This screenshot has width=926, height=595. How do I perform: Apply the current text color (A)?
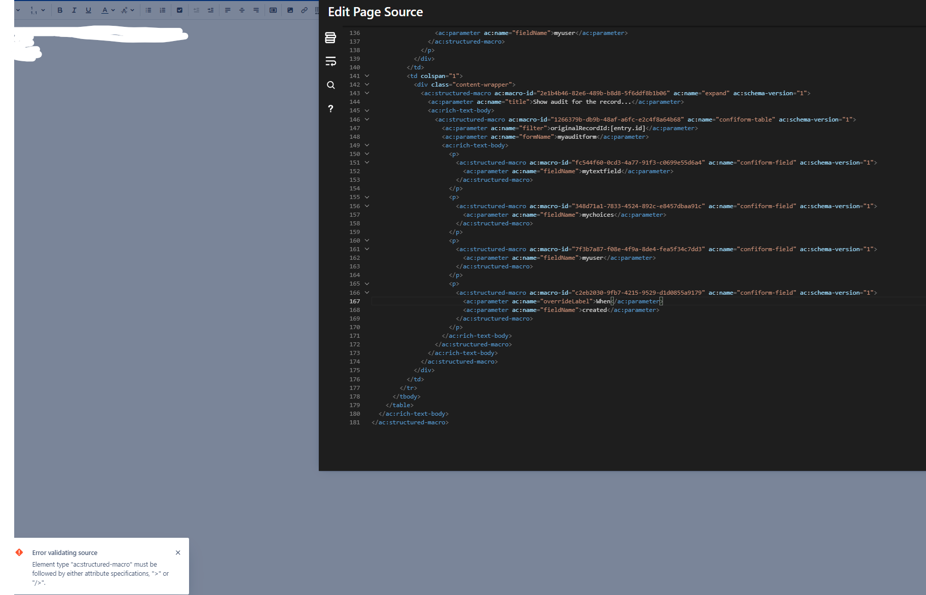(105, 10)
